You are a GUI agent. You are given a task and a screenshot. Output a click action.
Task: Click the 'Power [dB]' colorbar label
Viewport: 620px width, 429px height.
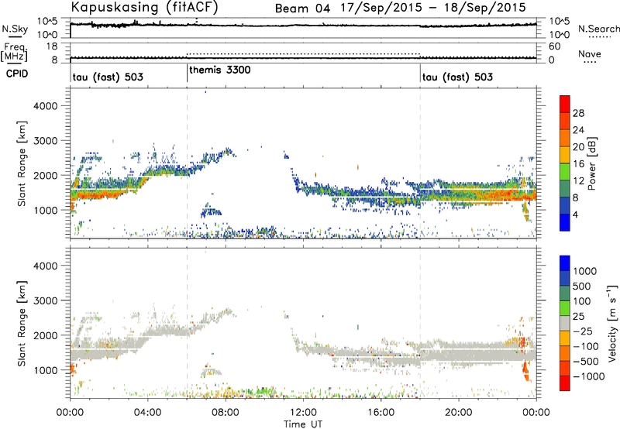tap(591, 163)
